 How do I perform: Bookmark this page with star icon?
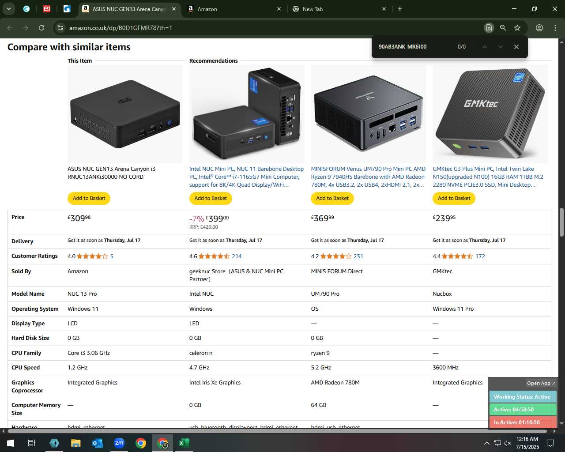pyautogui.click(x=517, y=28)
